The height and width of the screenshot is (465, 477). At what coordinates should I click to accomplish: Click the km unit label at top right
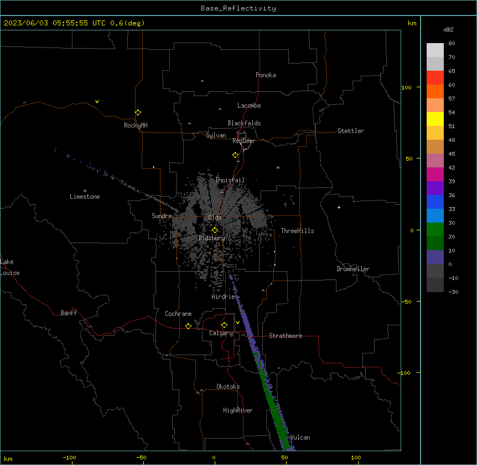pyautogui.click(x=412, y=23)
